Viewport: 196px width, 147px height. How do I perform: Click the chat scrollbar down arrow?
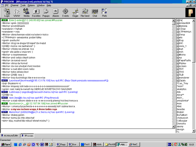(x=173, y=126)
